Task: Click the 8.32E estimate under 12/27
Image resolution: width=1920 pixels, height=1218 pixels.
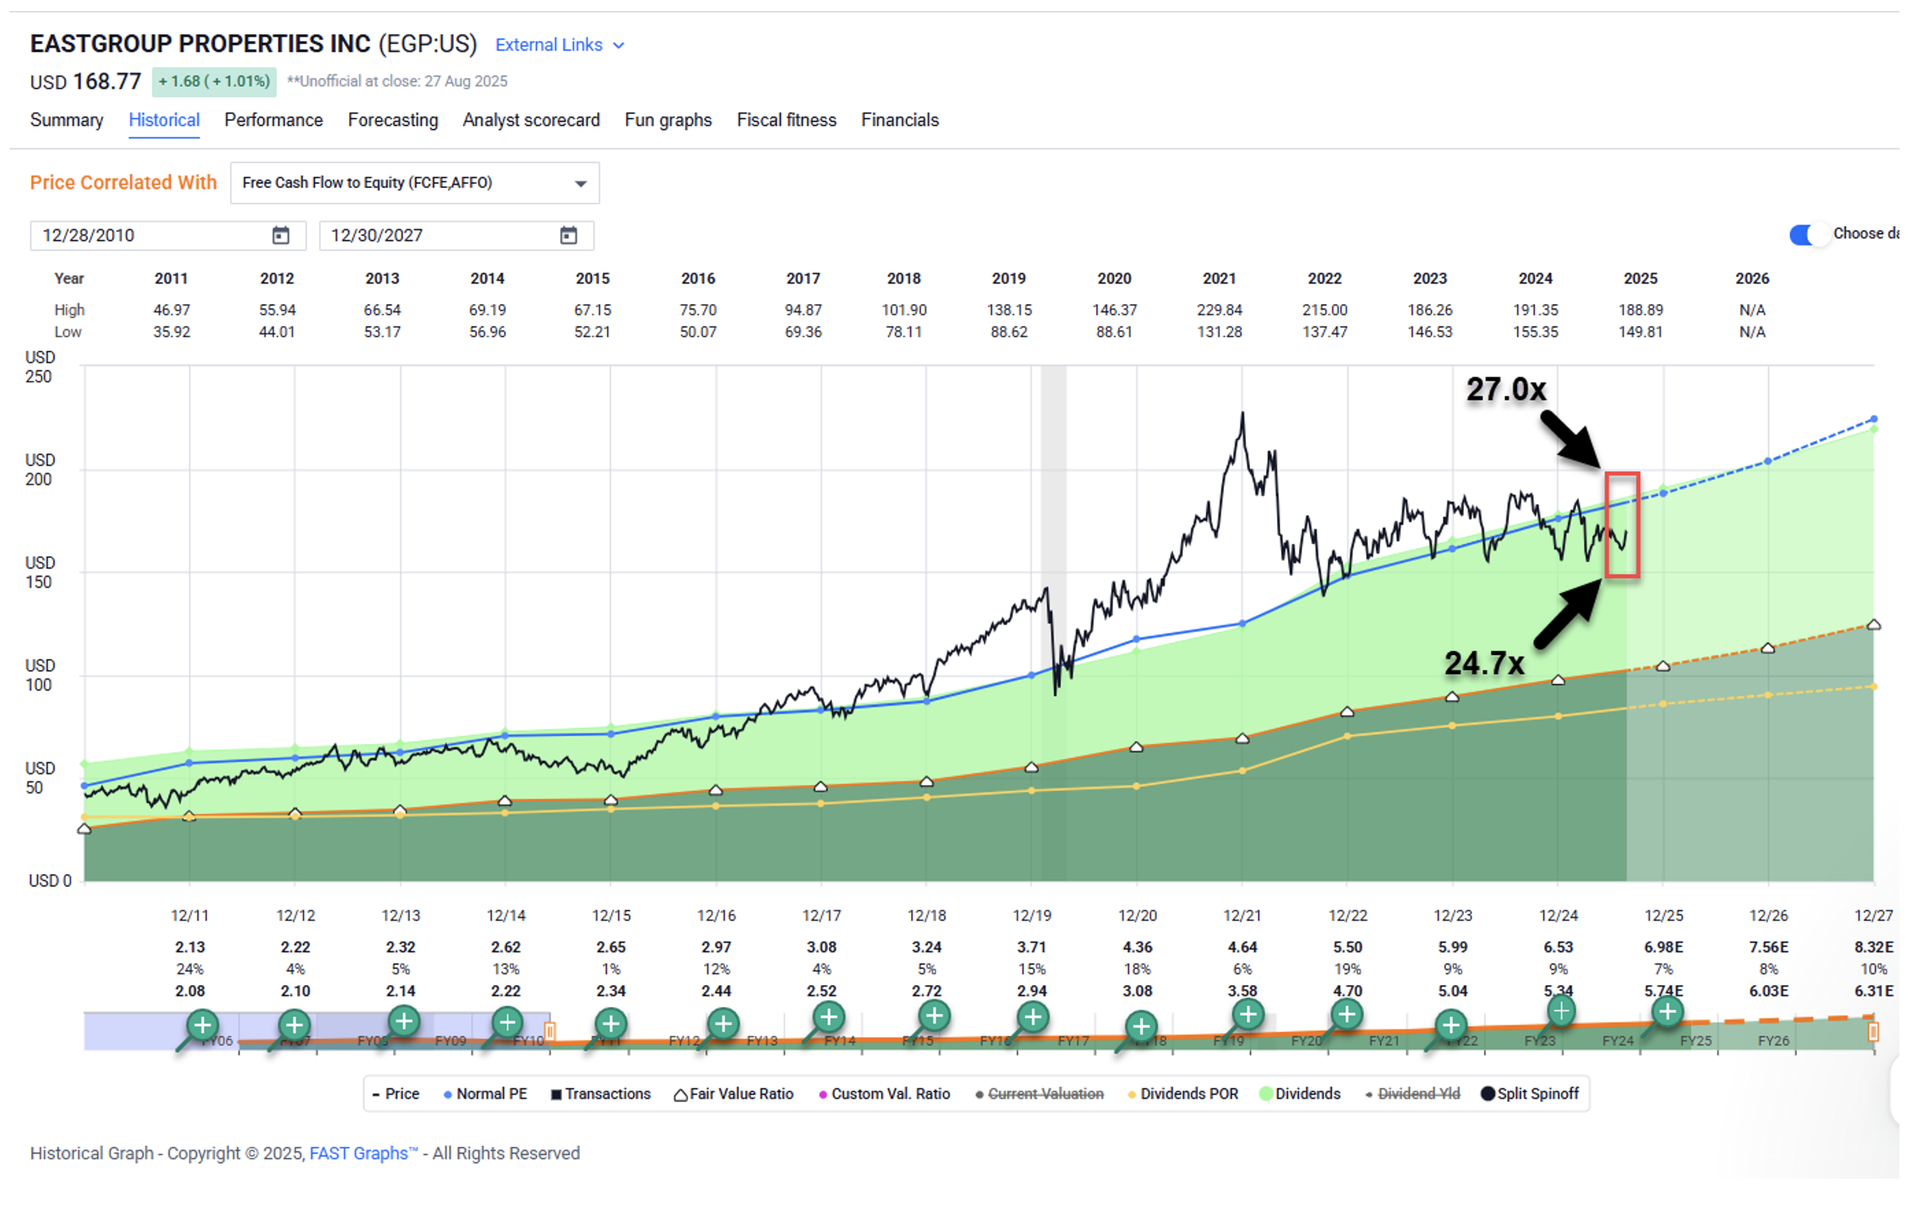Action: [1873, 948]
